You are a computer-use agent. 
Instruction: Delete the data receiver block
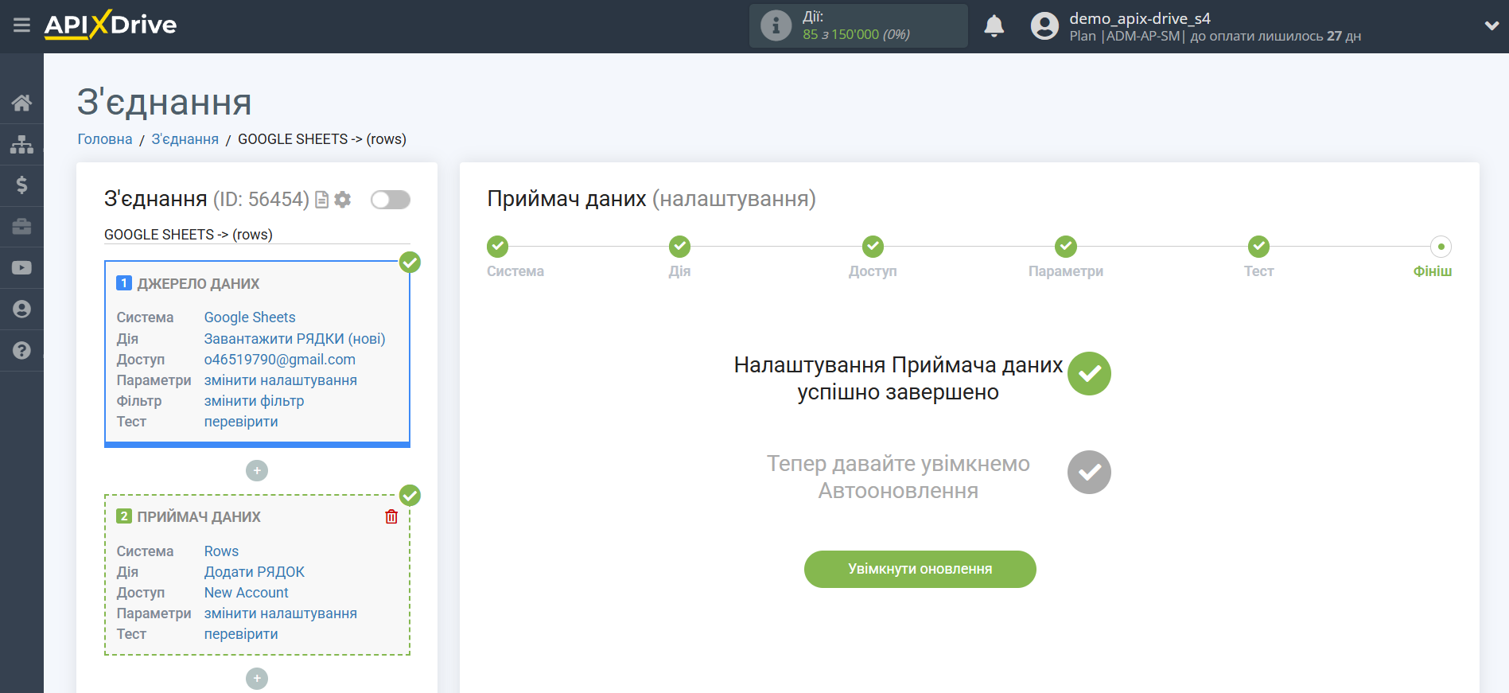pyautogui.click(x=391, y=517)
